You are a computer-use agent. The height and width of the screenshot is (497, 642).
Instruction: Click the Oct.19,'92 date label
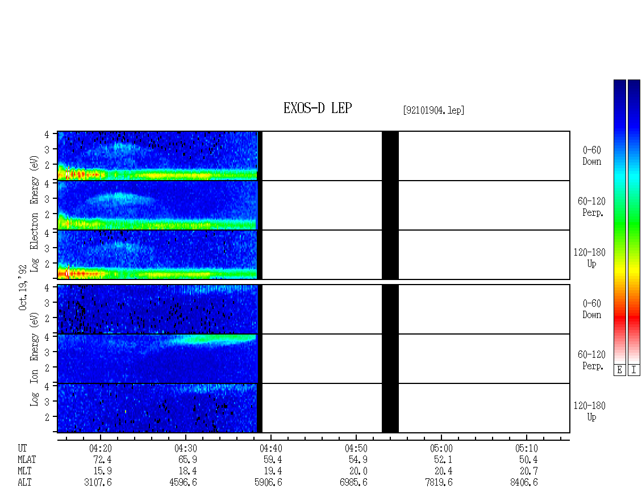[23, 287]
